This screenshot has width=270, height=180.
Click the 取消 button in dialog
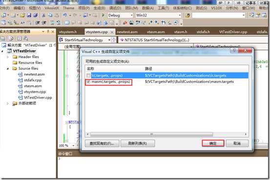(x=237, y=143)
